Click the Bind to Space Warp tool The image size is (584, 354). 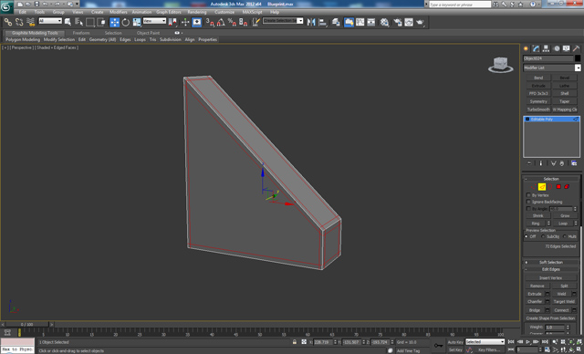pos(30,22)
